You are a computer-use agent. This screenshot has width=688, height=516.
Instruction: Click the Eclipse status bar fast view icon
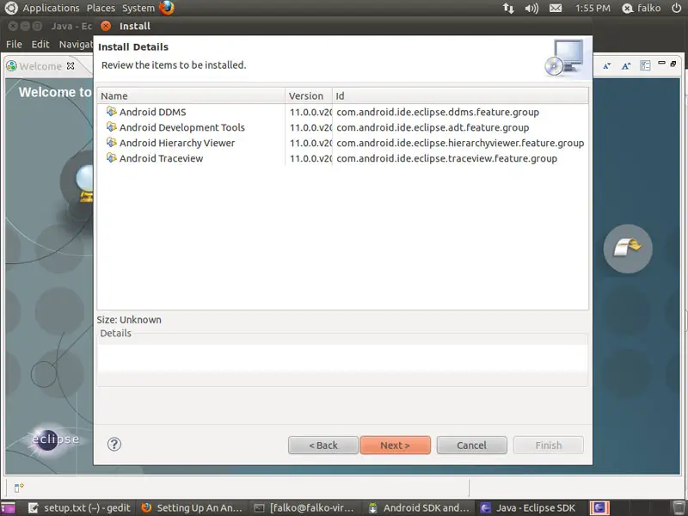(x=19, y=488)
